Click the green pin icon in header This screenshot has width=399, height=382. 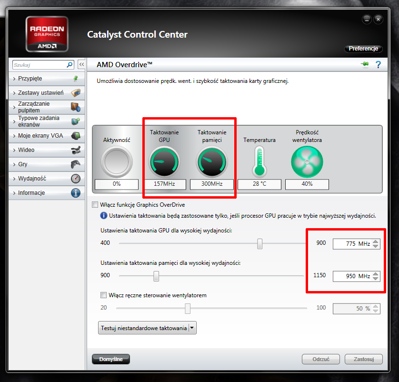[365, 64]
